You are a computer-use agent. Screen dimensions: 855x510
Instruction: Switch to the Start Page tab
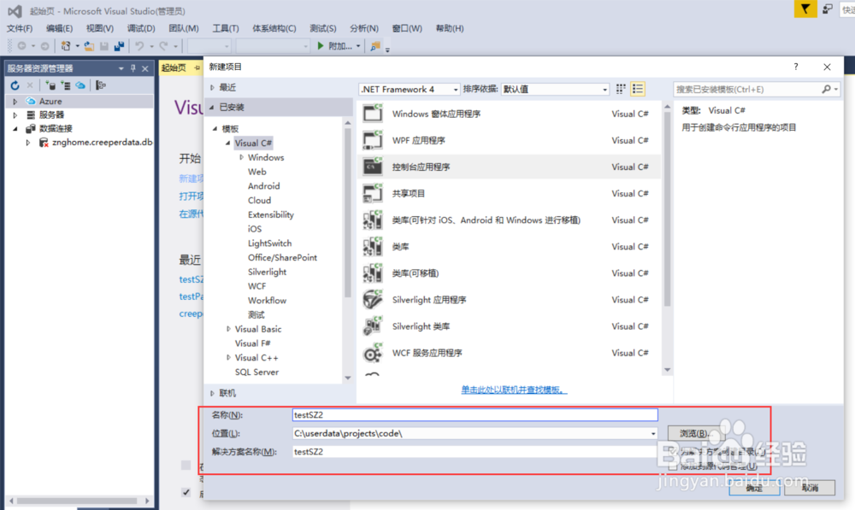point(174,67)
